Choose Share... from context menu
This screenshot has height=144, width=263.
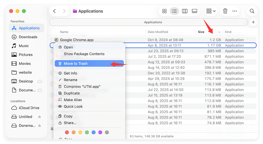coord(89,123)
